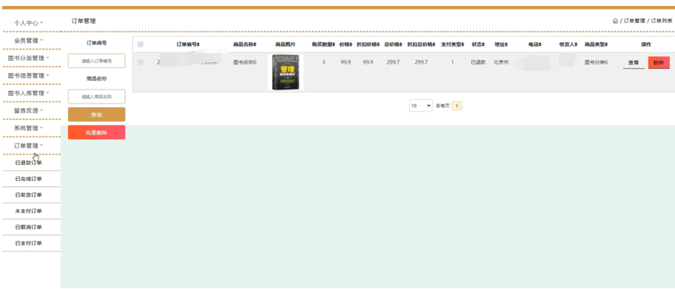Tick the select-all checkbox in table header

(x=140, y=44)
